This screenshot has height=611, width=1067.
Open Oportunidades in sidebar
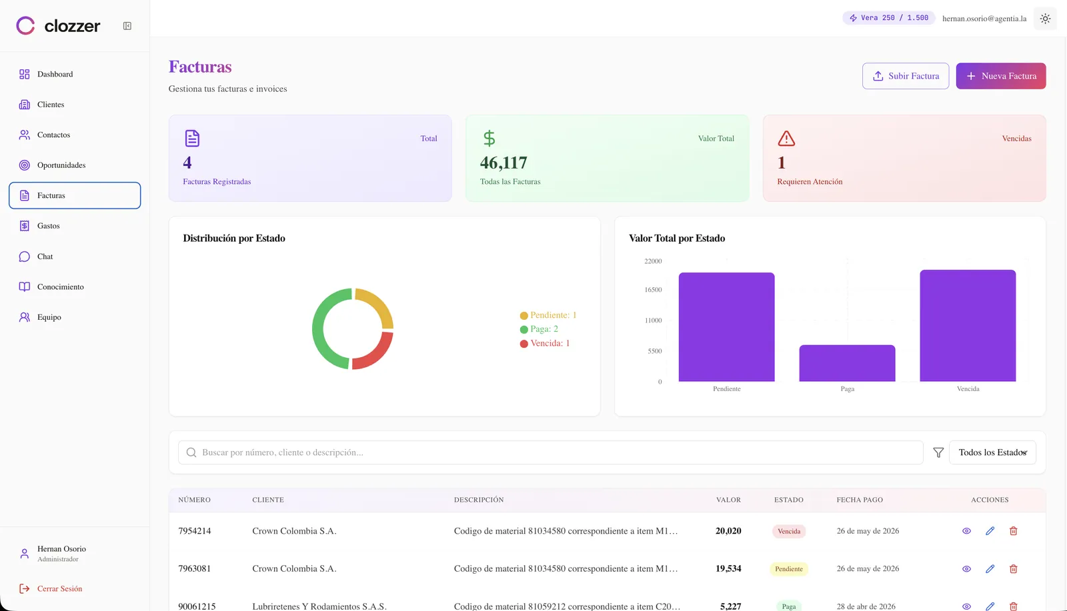click(x=75, y=165)
